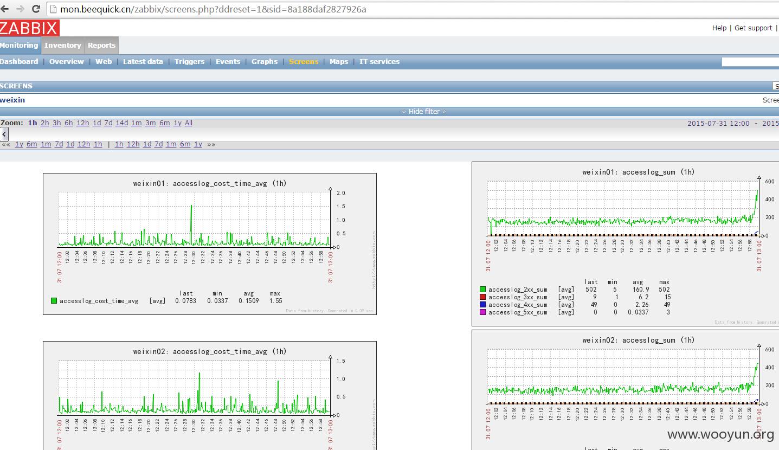The image size is (779, 450).
Task: Click the ZABBIX logo
Action: pos(29,28)
